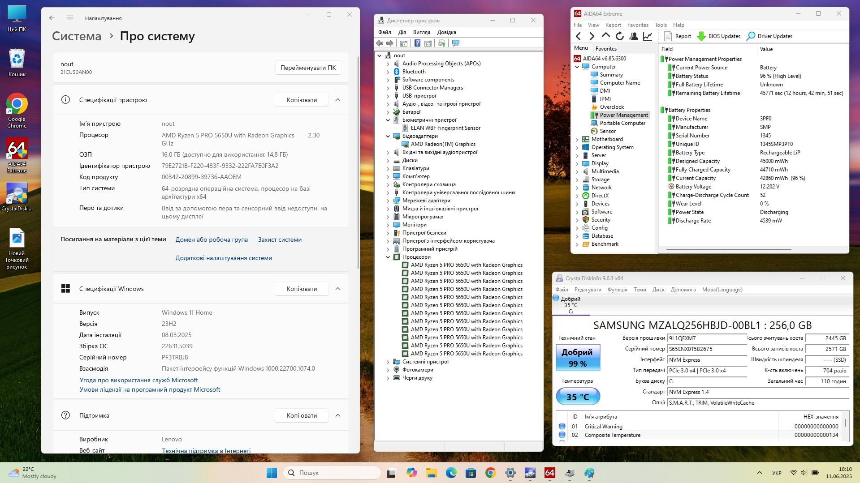Open Мова(Language) menu in CrystalDiskInfo

722,290
